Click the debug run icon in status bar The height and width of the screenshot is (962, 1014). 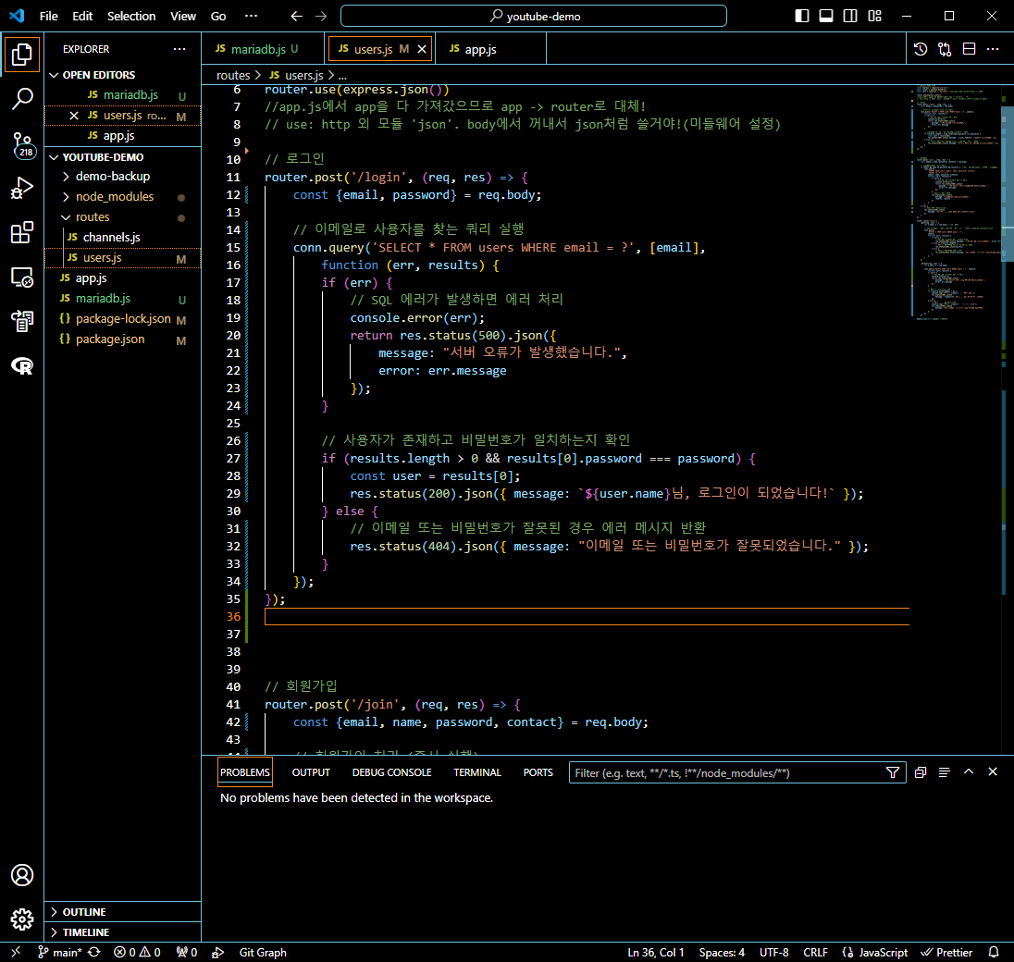(x=218, y=953)
